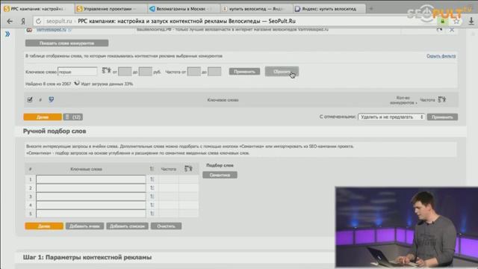The width and height of the screenshot is (478, 269).
Task: Apply the filter with 'Применить'
Action: pos(244,72)
